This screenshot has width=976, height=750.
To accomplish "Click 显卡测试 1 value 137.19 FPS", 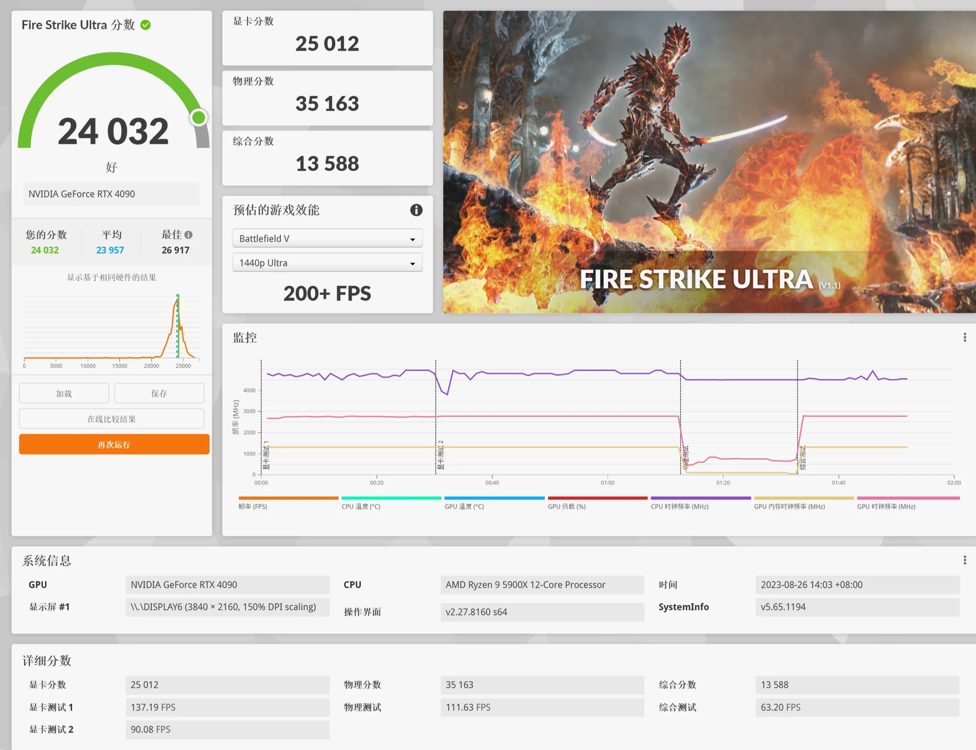I will pos(227,708).
